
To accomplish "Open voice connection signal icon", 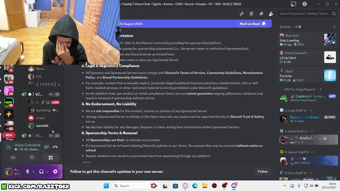I will 8,147.
